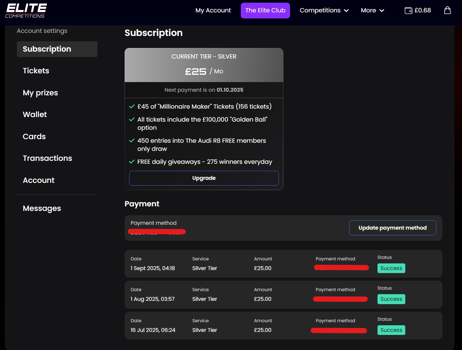
Task: Open My Account in top navigation
Action: tap(213, 11)
